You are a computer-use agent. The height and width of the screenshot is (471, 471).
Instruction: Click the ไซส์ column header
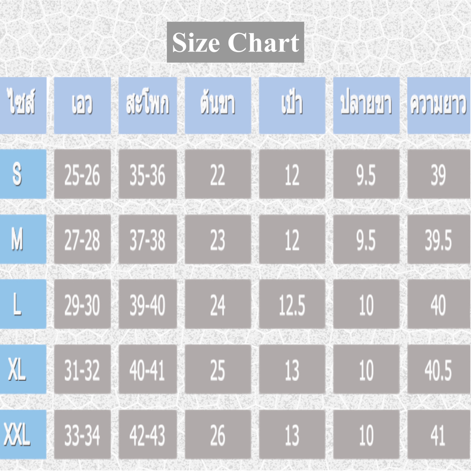23,105
